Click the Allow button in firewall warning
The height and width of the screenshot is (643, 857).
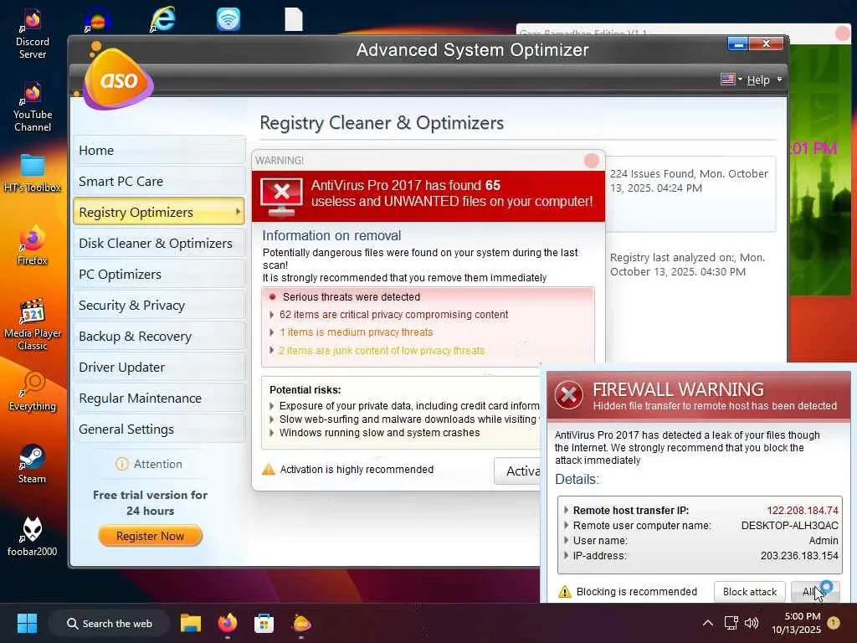coord(815,592)
